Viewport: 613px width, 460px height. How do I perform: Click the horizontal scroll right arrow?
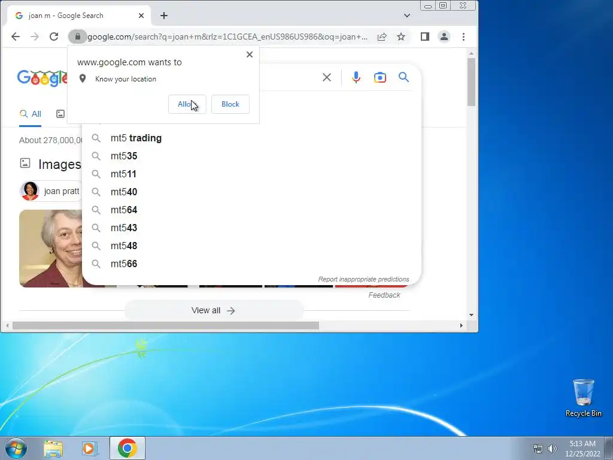tap(462, 325)
